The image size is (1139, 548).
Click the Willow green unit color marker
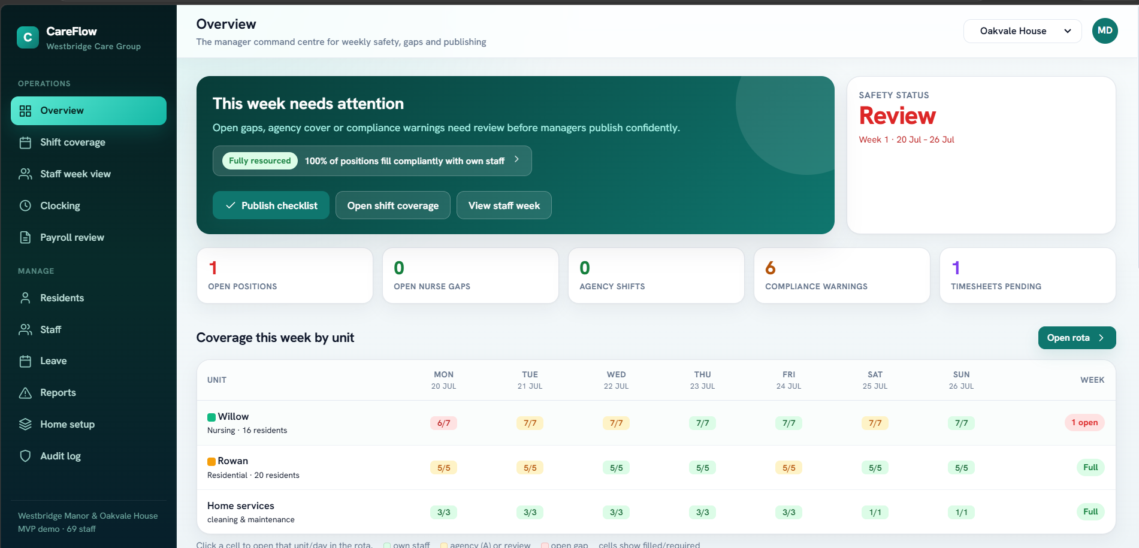point(212,417)
